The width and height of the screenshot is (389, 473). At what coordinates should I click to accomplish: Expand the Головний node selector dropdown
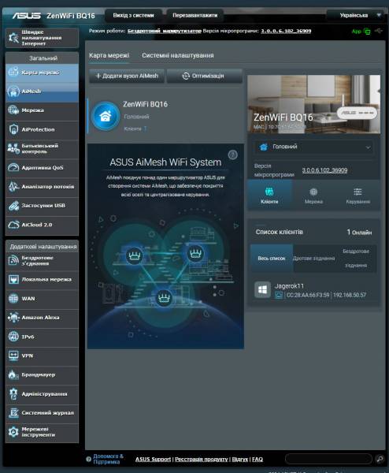[x=313, y=147]
